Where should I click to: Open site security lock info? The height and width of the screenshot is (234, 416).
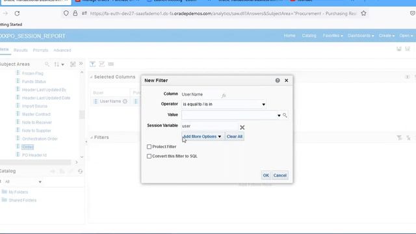(75, 13)
